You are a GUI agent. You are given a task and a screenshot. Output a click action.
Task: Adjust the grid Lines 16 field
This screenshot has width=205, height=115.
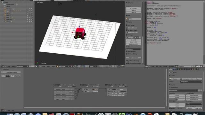tap(133, 40)
